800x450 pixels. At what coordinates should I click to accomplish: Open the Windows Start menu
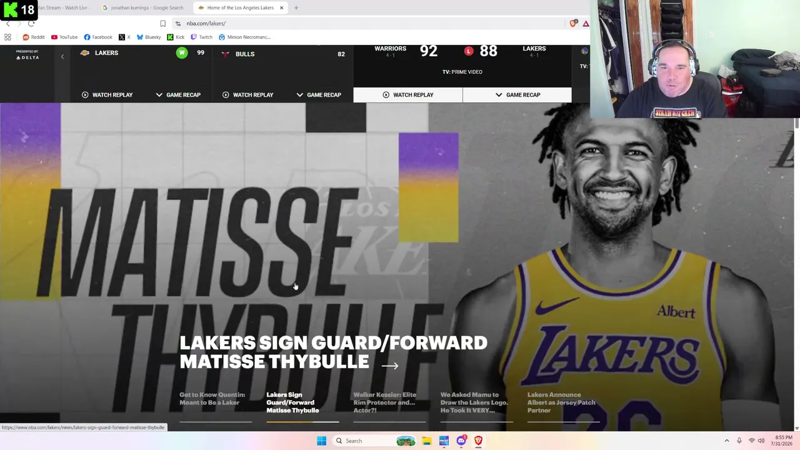(x=321, y=441)
